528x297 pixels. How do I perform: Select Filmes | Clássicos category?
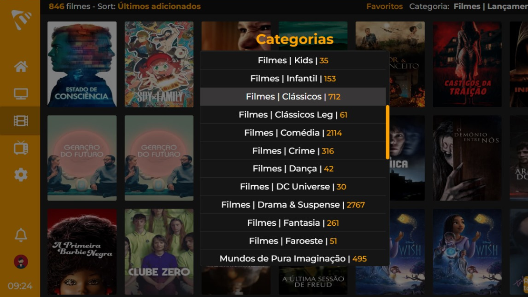293,96
